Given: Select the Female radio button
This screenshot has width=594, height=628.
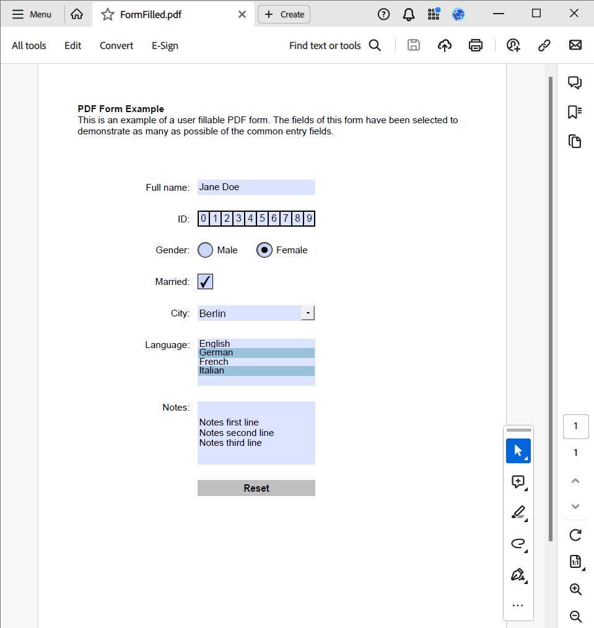Looking at the screenshot, I should point(264,250).
